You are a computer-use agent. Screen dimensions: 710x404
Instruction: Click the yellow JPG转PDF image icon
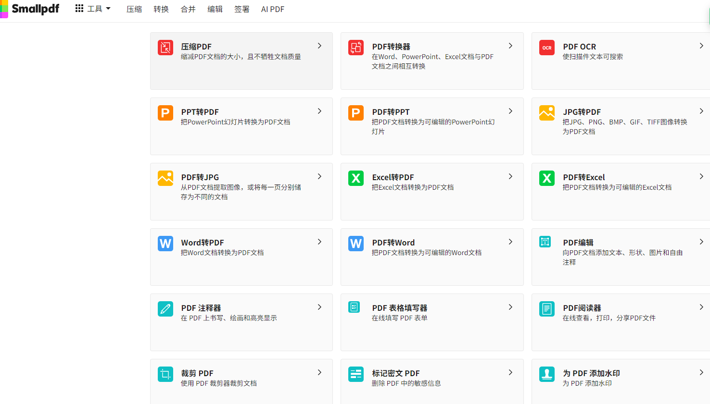tap(547, 113)
